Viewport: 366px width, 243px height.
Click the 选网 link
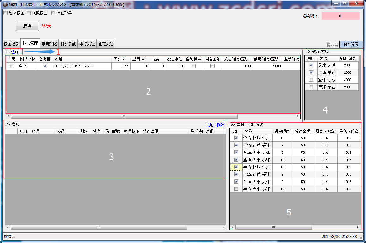15,52
